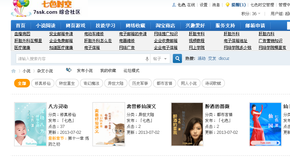Open the 消息 messages link
The image size is (290, 165).
[x=216, y=5]
